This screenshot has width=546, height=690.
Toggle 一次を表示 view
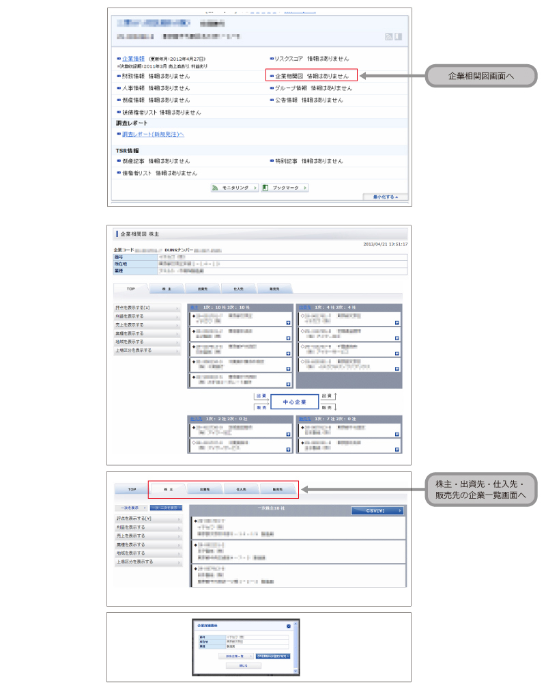132,508
